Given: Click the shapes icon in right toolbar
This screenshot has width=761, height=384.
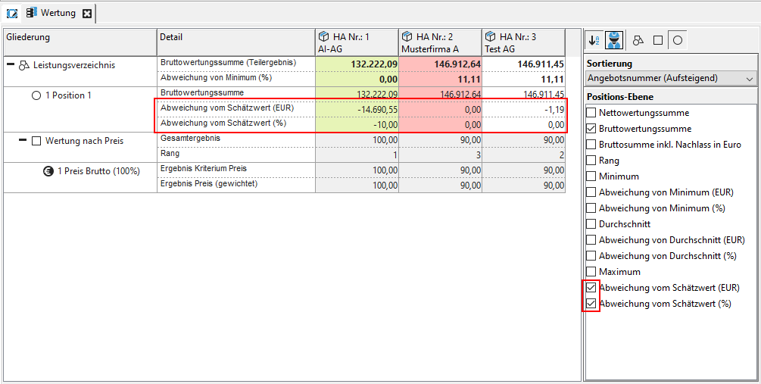Looking at the screenshot, I should [638, 40].
